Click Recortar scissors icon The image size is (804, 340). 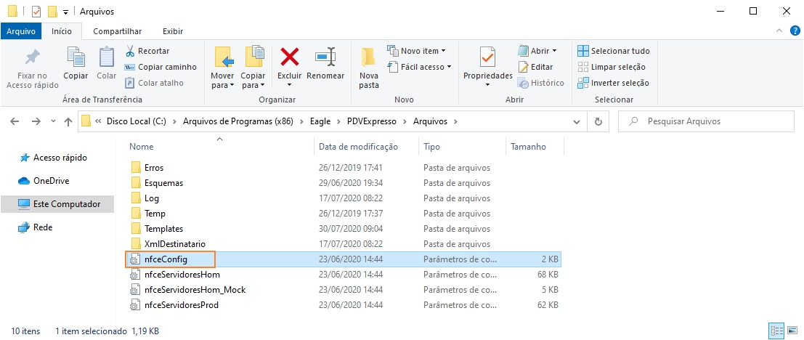pos(130,51)
